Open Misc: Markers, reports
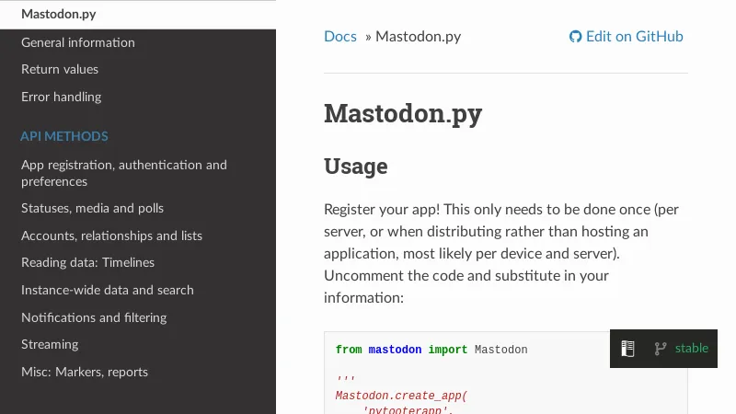This screenshot has height=414, width=736. pyautogui.click(x=85, y=372)
